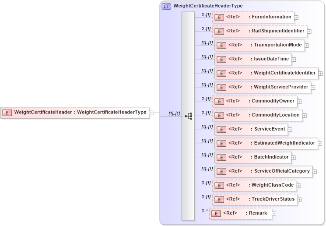Select the ': ServiceEvent' label
The width and height of the screenshot is (326, 226).
[268, 129]
